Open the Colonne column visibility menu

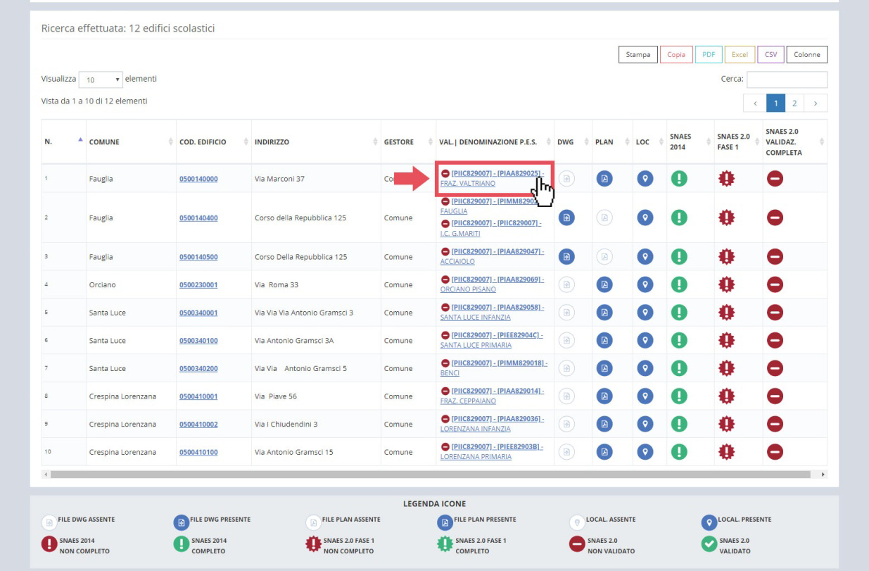pyautogui.click(x=808, y=54)
